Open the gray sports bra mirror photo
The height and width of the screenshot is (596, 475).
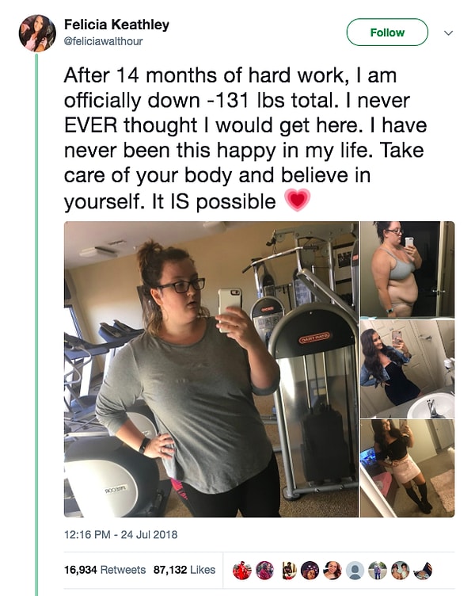click(407, 269)
